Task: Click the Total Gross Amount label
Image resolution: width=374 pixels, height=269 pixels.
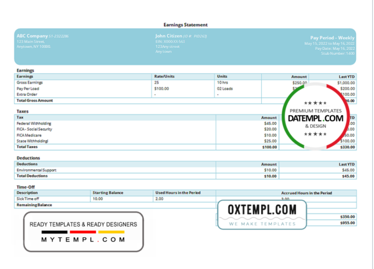Action: click(34, 100)
